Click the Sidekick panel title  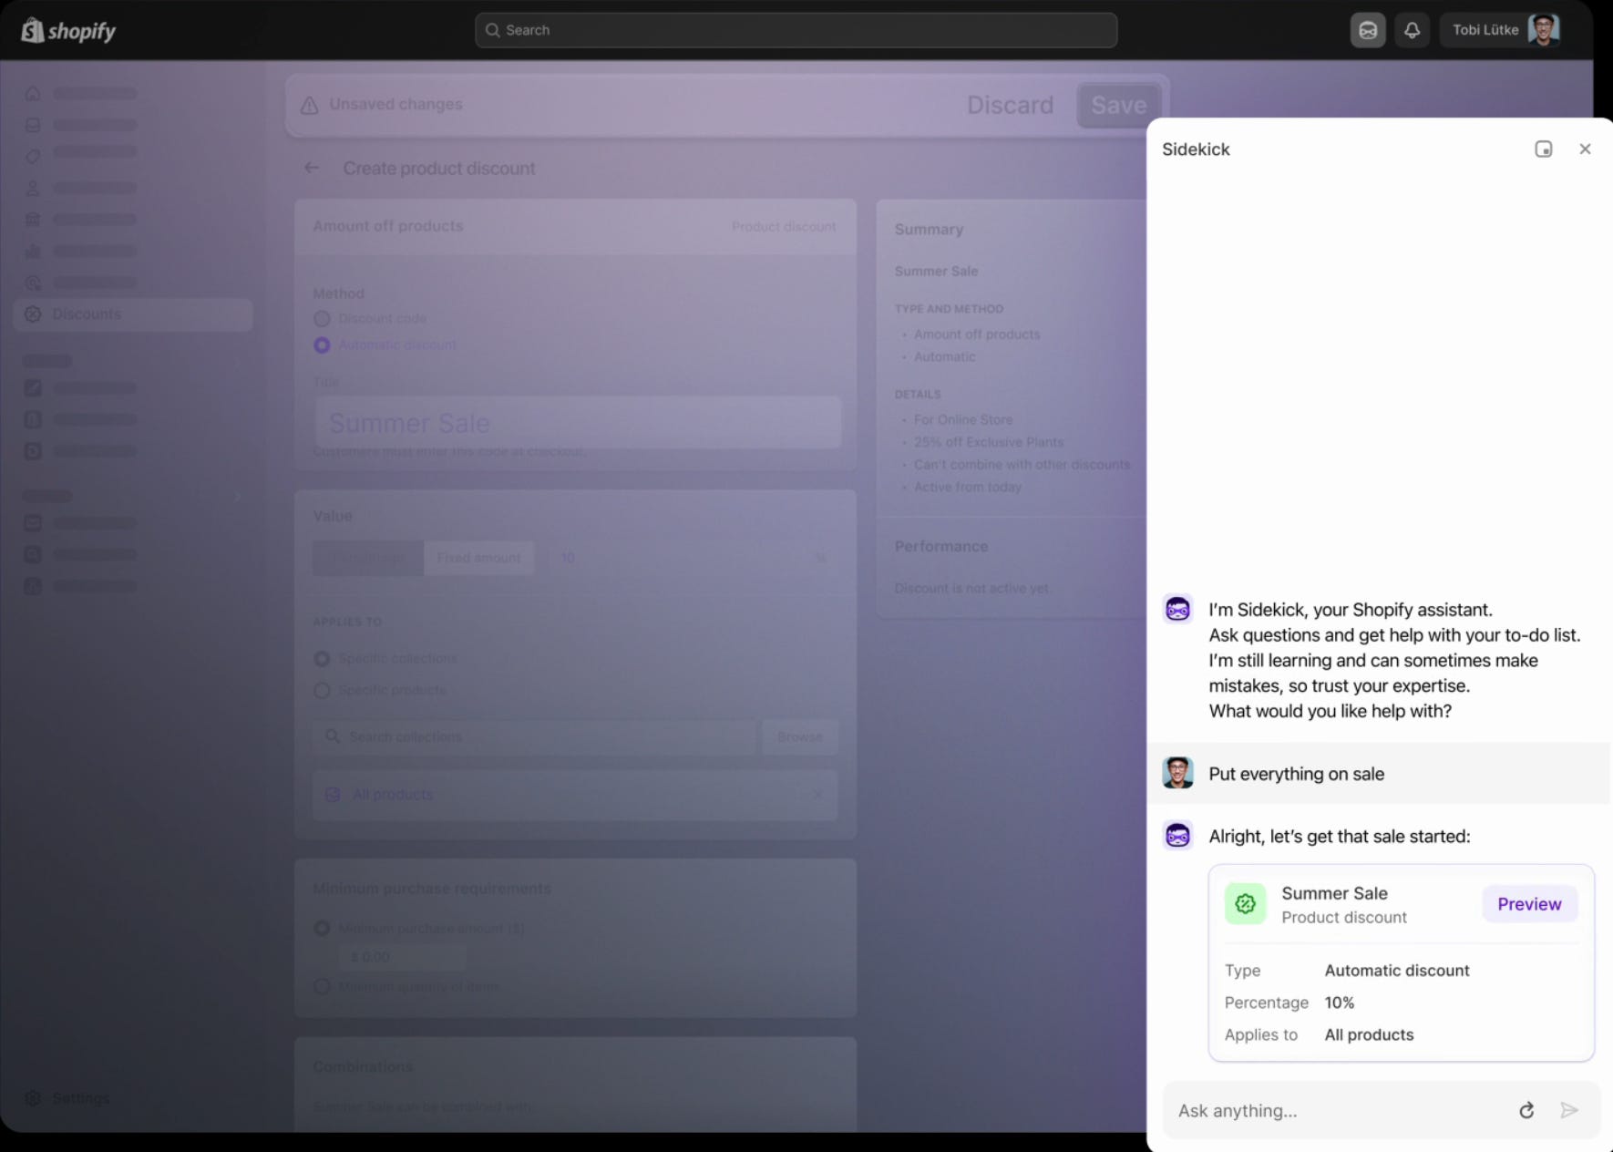[x=1196, y=149]
